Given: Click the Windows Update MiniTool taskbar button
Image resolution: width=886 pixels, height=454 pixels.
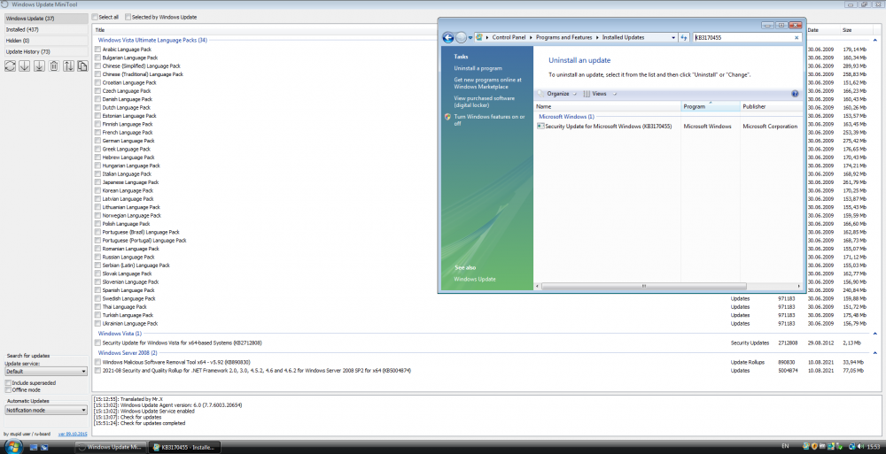Looking at the screenshot, I should coord(111,447).
